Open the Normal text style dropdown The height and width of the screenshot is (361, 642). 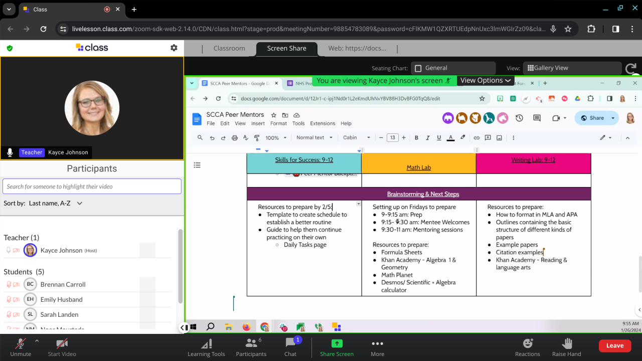(314, 137)
